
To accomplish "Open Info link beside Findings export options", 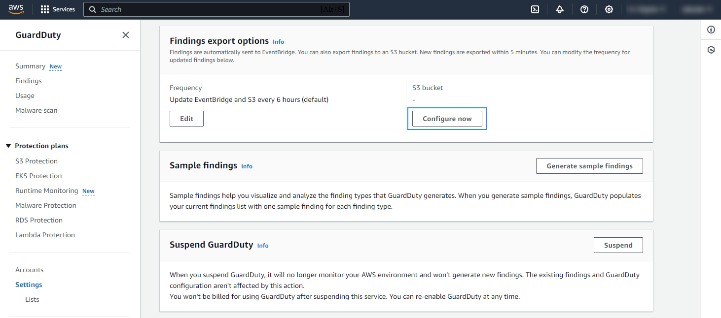I will pos(279,42).
